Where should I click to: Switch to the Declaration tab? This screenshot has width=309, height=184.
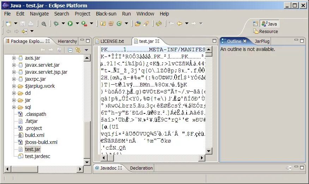(141, 168)
